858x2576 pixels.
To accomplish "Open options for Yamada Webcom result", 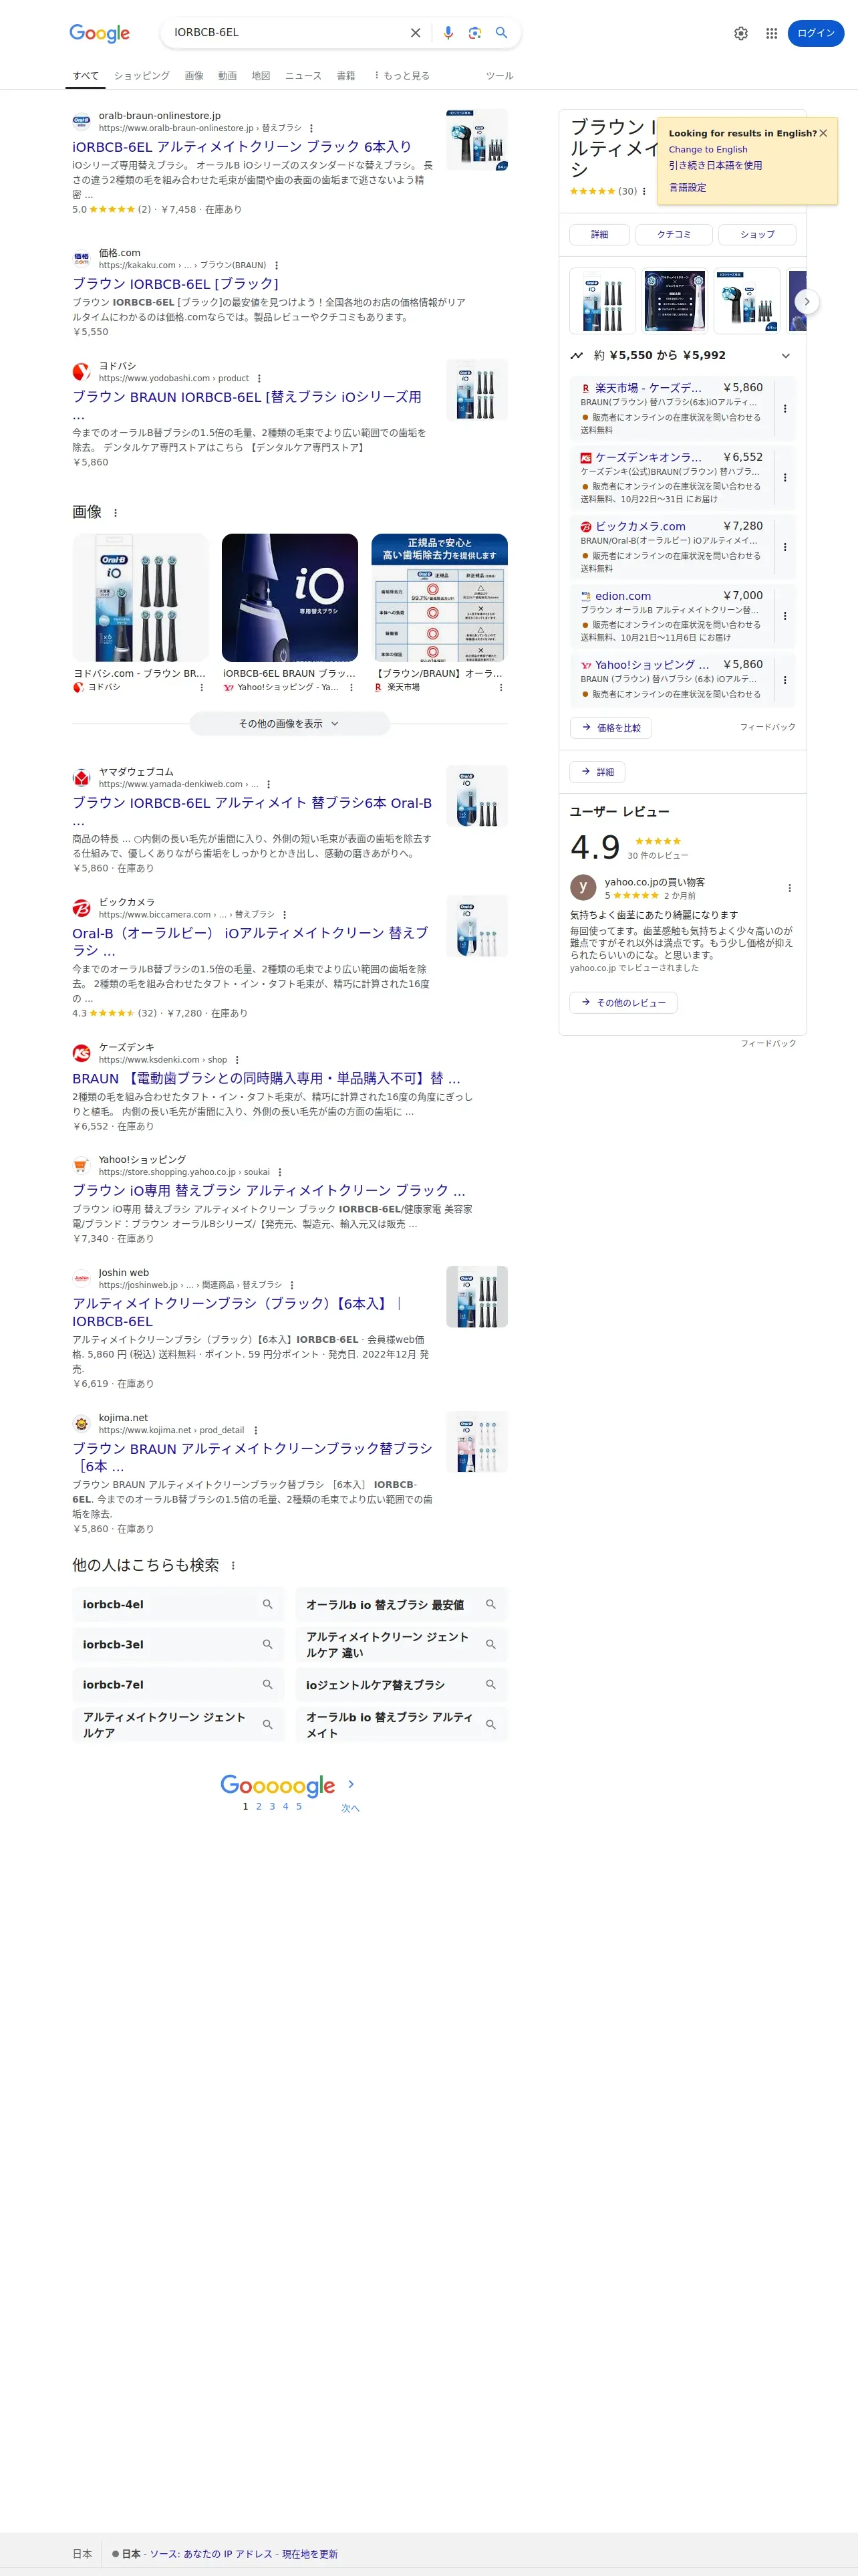I will 269,785.
